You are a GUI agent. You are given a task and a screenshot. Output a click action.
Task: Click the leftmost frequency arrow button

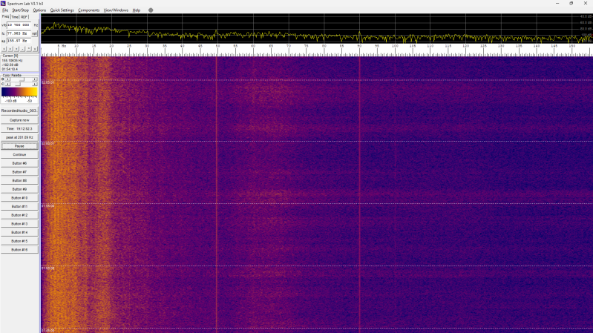tap(4, 49)
